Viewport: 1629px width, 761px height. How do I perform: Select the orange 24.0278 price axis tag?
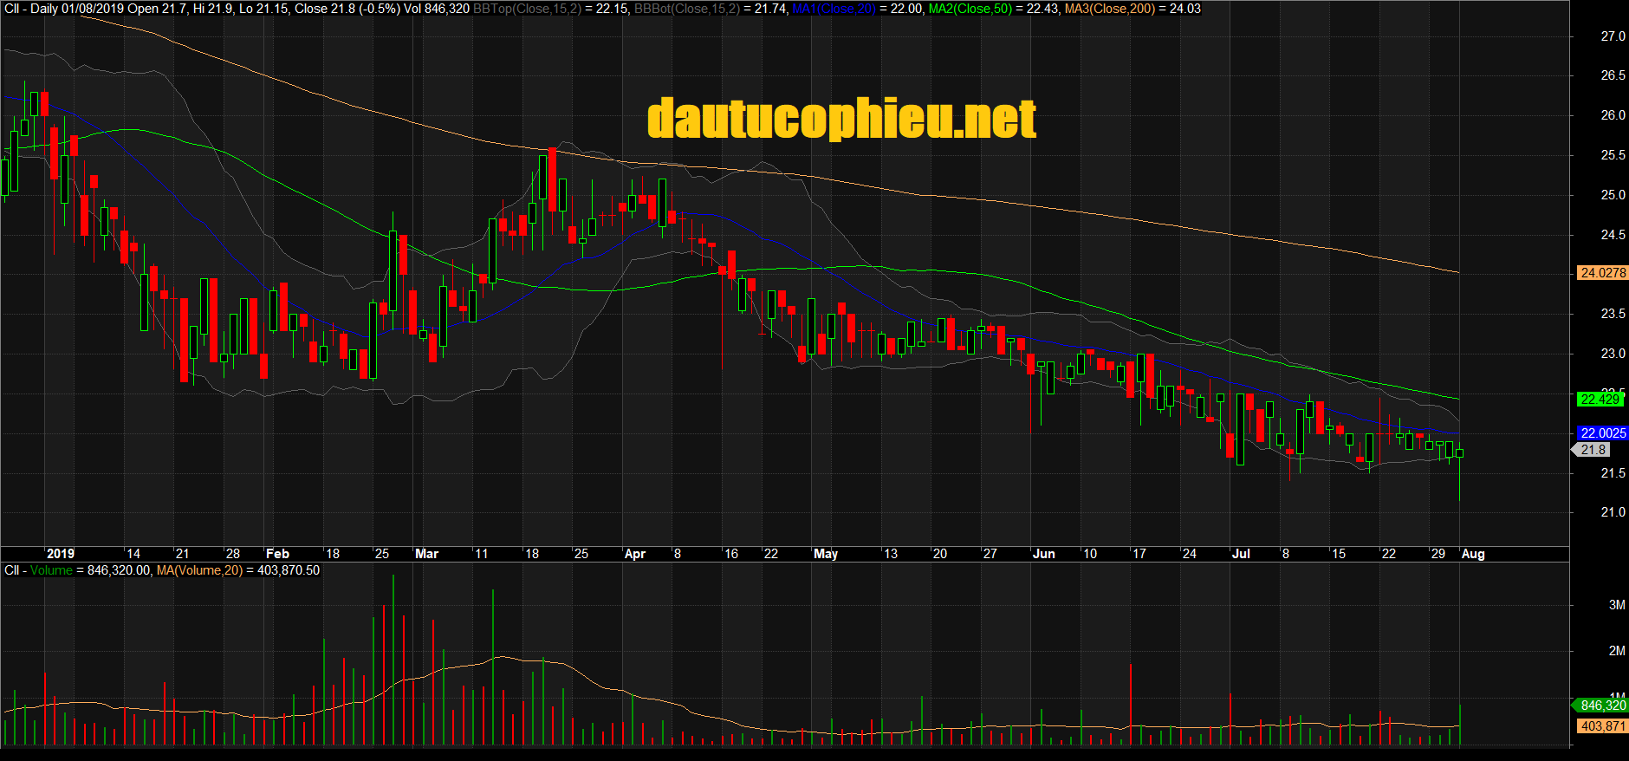tap(1602, 273)
